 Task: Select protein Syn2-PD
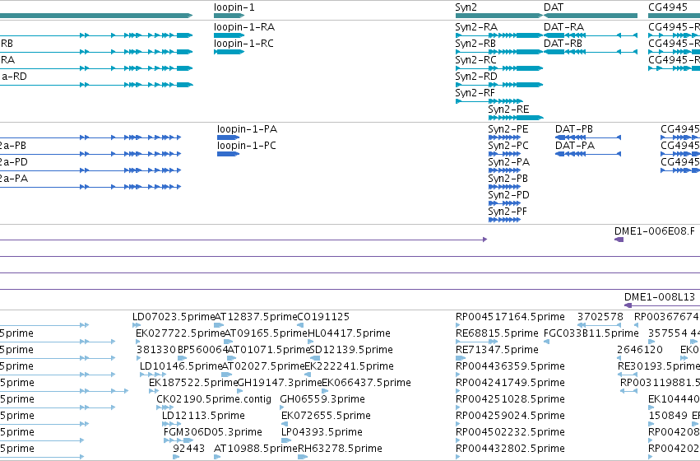tap(504, 203)
